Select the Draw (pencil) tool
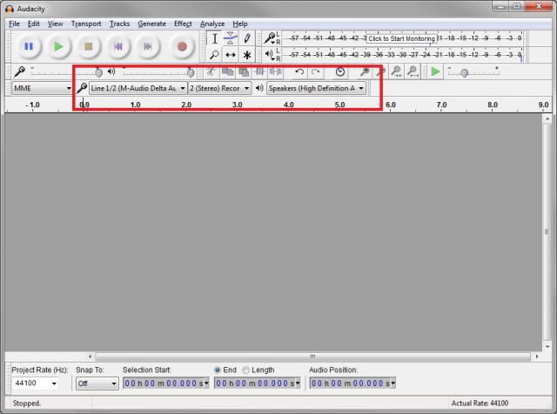 point(247,38)
